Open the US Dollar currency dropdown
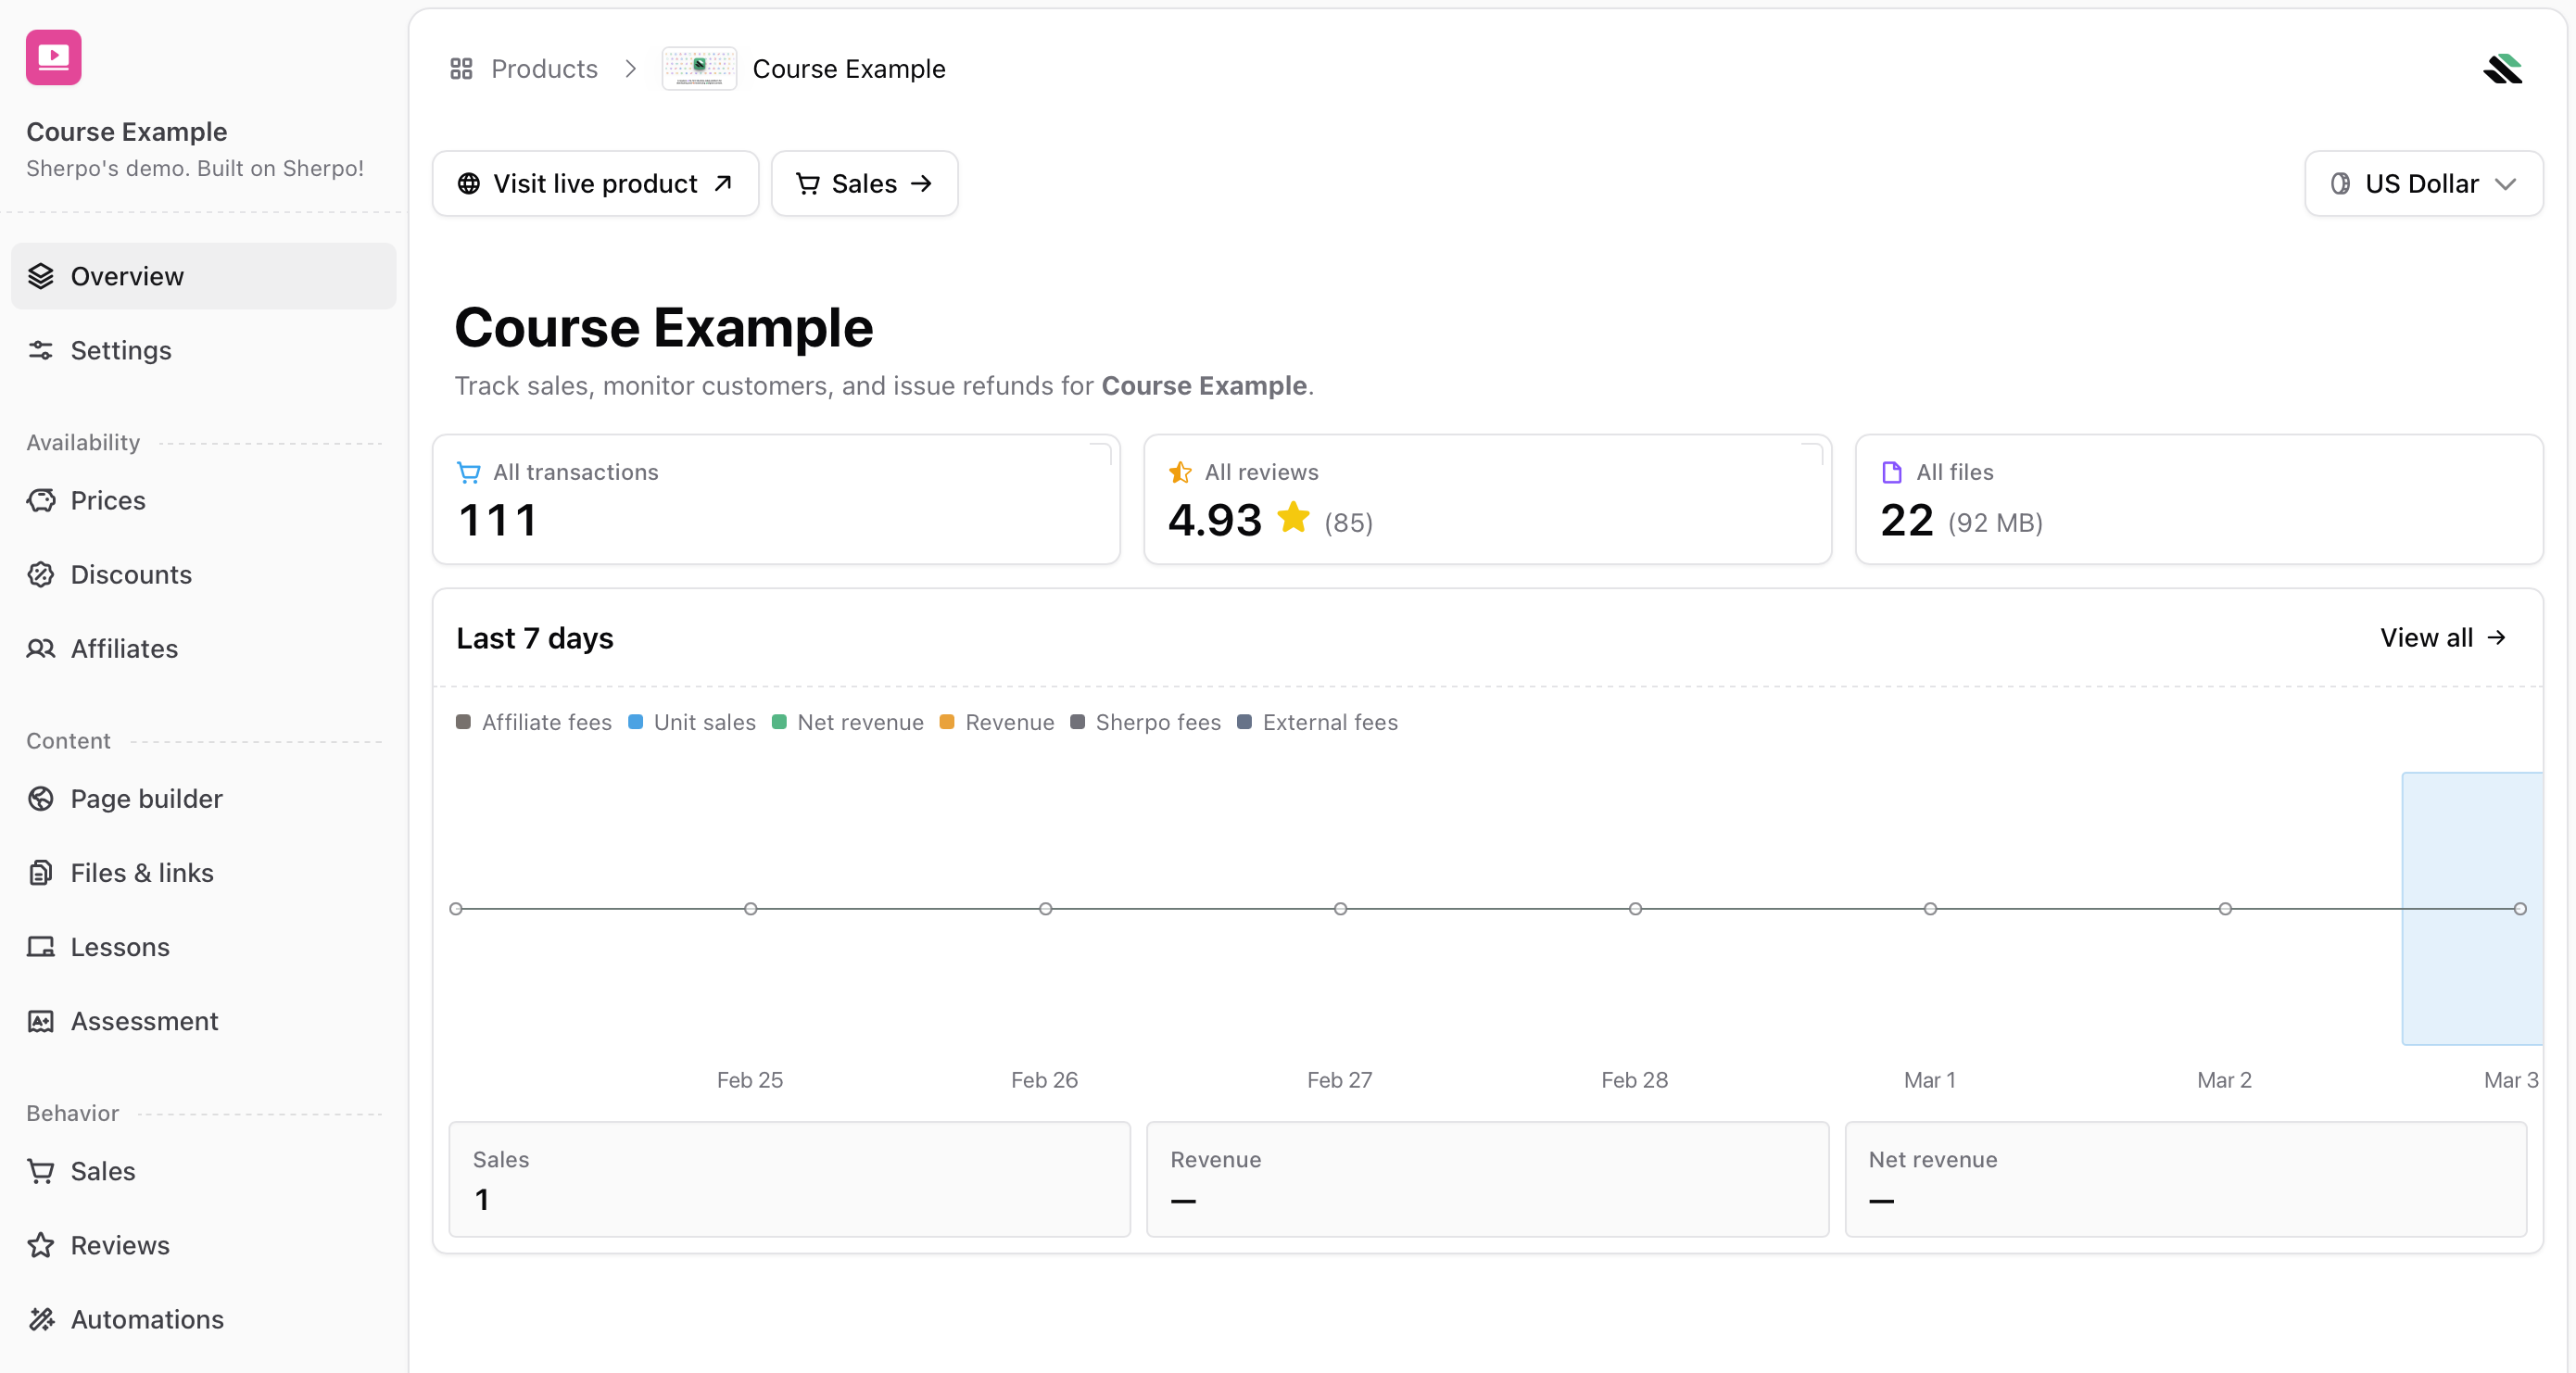This screenshot has width=2576, height=1373. (x=2424, y=184)
